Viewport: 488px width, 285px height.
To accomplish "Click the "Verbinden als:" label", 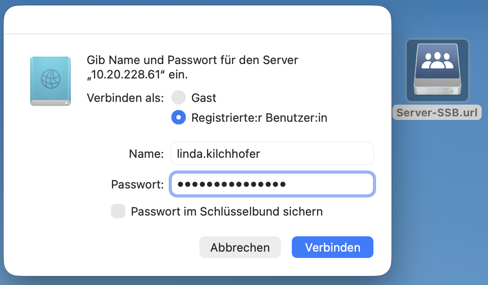I will click(125, 97).
